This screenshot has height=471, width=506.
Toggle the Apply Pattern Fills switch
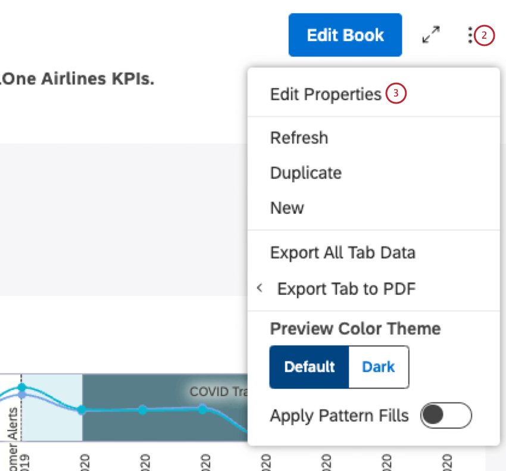pyautogui.click(x=446, y=416)
